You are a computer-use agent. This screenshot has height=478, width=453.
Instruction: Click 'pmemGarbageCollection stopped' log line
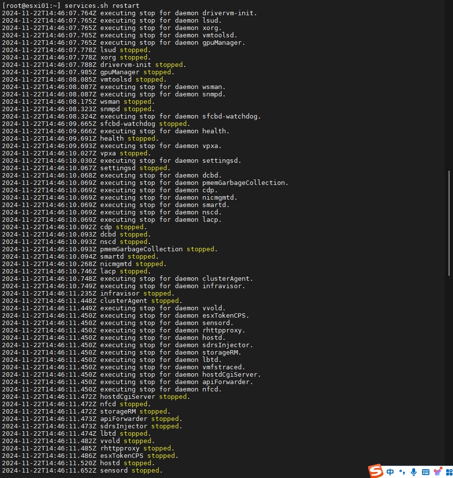coord(157,249)
